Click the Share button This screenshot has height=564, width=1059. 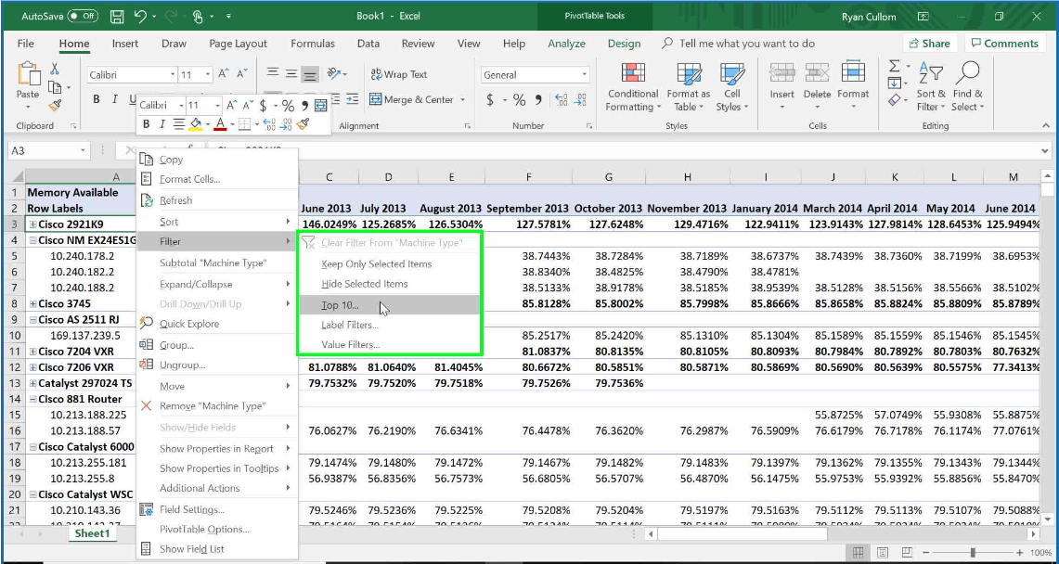(x=931, y=43)
